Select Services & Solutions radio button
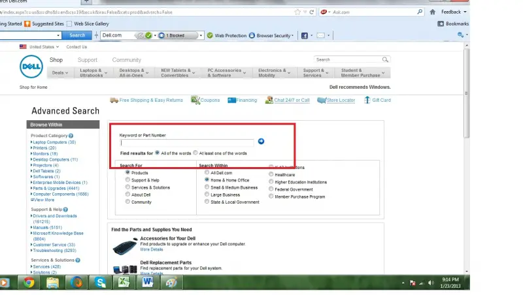523x295 pixels. 127,187
